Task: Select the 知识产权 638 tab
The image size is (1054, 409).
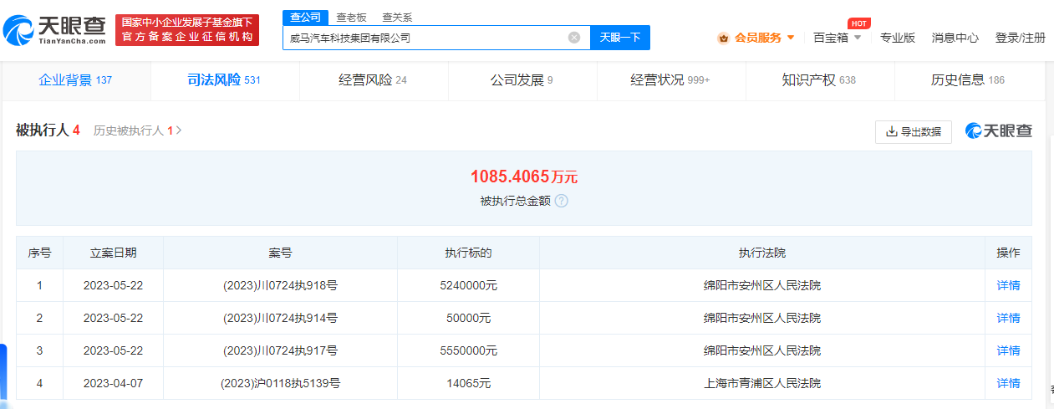Action: (x=819, y=80)
